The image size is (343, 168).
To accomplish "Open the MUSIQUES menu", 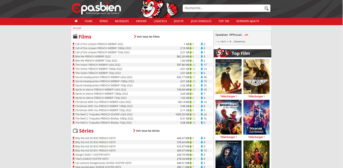I will (122, 21).
